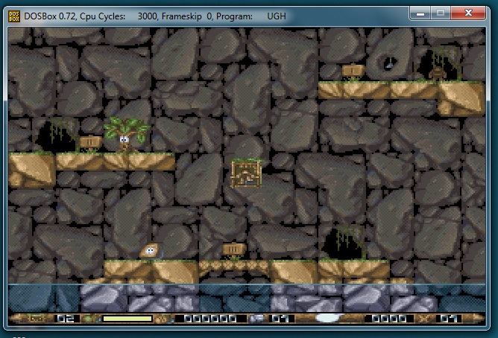
Task: Click the wooden sign marked II
Action: (90, 142)
